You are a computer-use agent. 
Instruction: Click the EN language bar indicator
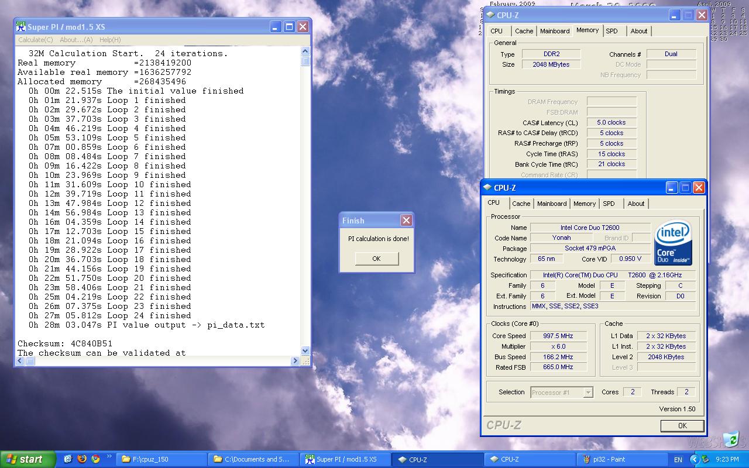tap(678, 460)
